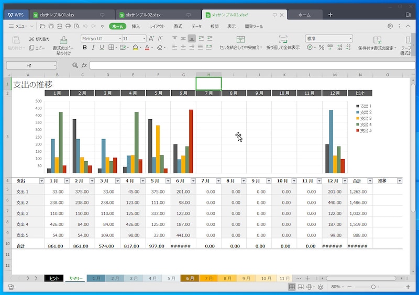Toggle the 合計 column filter button
This screenshot has width=419, height=295.
coord(369,181)
